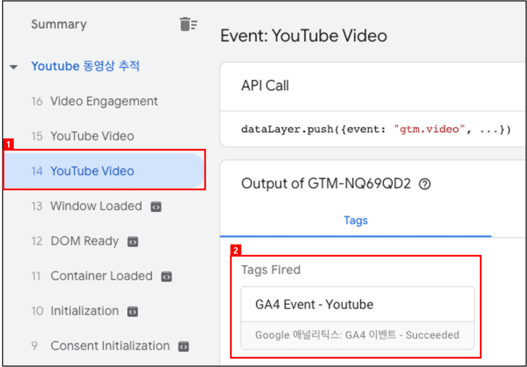Switch to the Tags tab

[356, 221]
